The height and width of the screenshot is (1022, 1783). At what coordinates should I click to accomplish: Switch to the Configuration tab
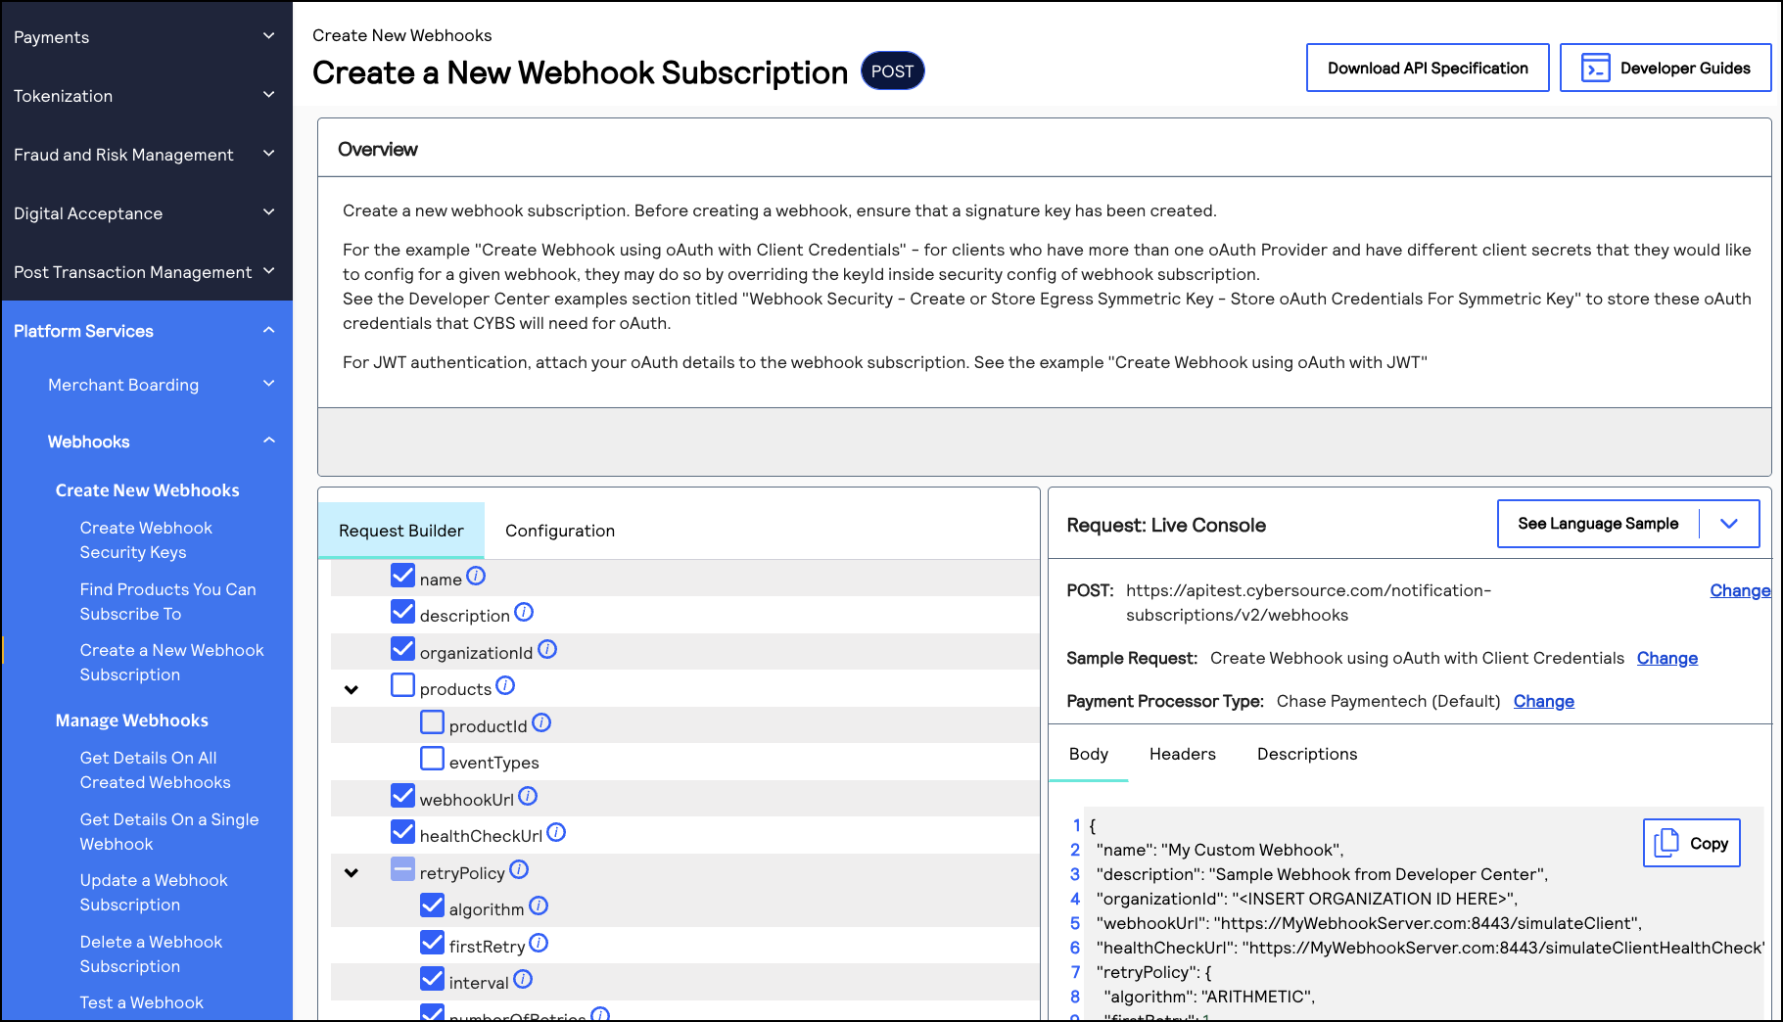click(x=560, y=530)
